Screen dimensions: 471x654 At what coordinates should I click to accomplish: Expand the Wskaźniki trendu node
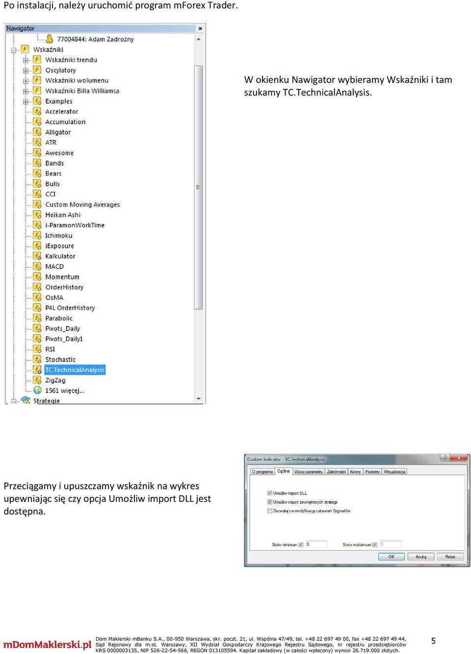point(26,60)
